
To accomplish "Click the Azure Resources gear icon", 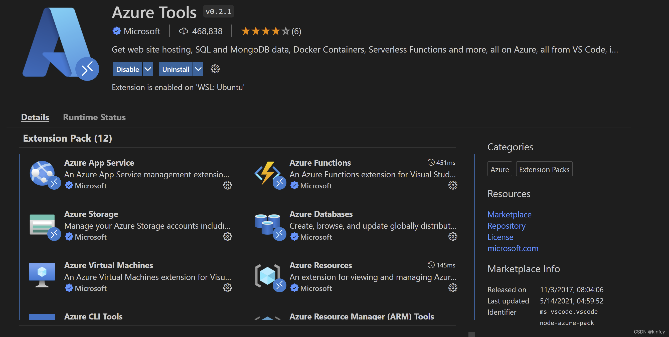I will click(x=452, y=288).
